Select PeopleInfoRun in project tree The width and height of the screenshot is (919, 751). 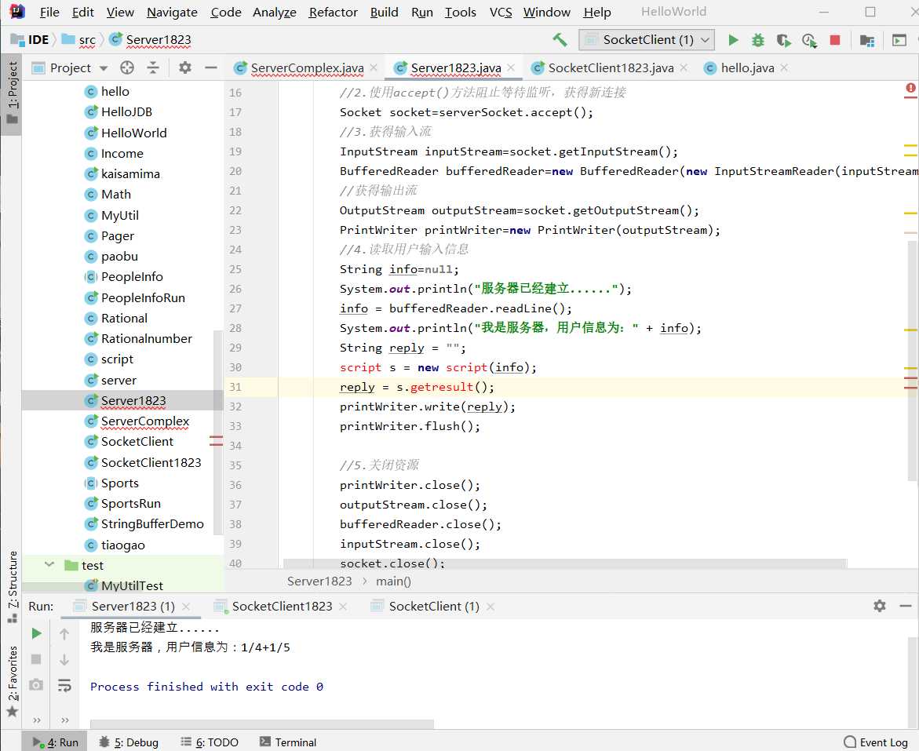(143, 298)
